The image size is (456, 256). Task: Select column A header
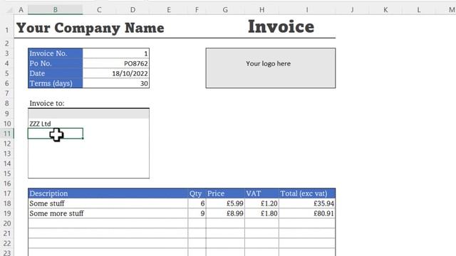[21, 10]
